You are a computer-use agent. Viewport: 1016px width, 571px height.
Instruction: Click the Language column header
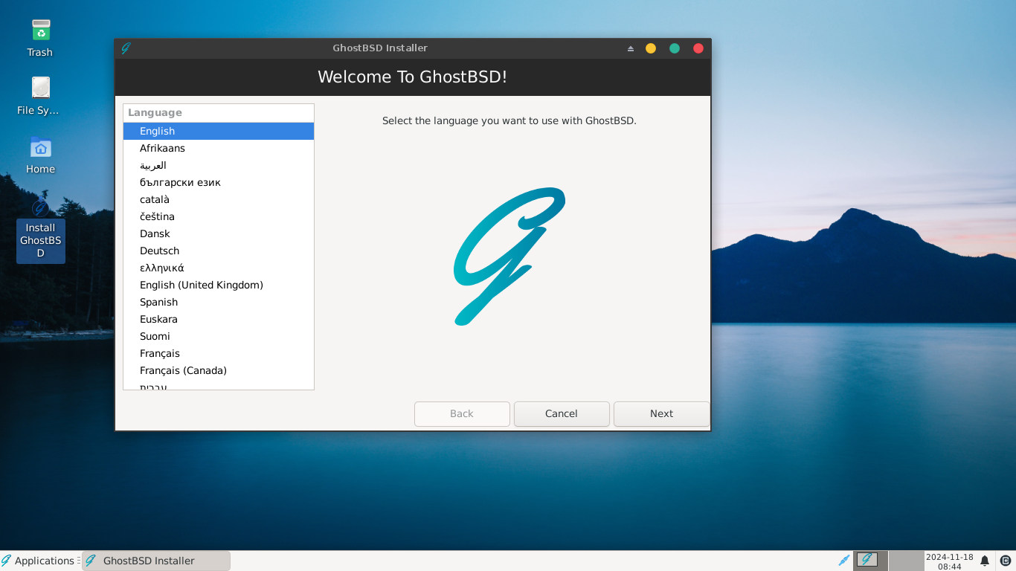(219, 113)
